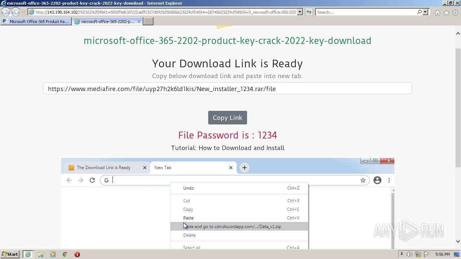Click the Windows Start button
The image size is (461, 259).
[x=10, y=254]
